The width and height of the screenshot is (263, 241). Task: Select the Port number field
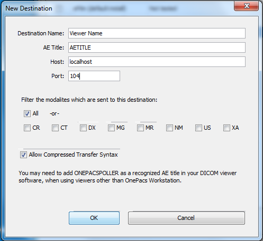pos(94,76)
